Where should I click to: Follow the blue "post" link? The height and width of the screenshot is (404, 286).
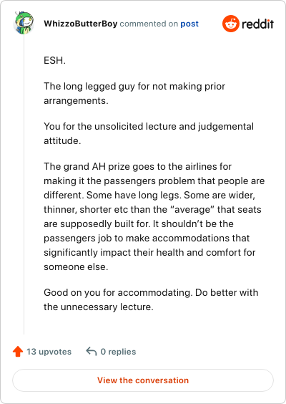(x=189, y=24)
